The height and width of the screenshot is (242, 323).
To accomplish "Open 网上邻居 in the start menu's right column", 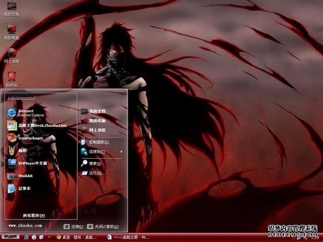I will (93, 130).
